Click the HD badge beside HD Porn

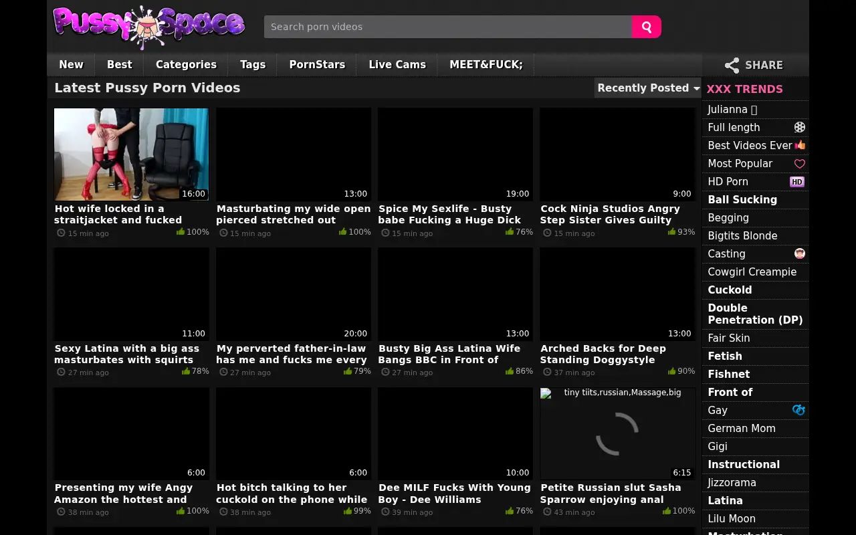[796, 182]
